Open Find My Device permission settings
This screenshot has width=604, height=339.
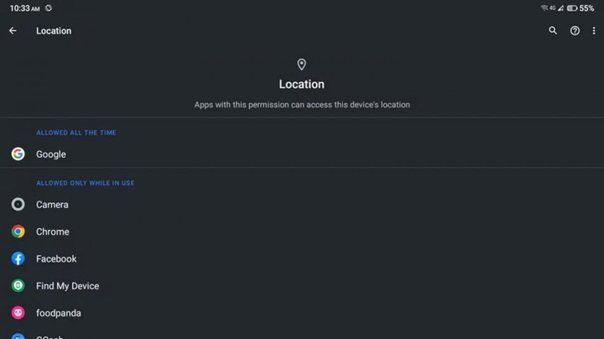tap(302, 286)
